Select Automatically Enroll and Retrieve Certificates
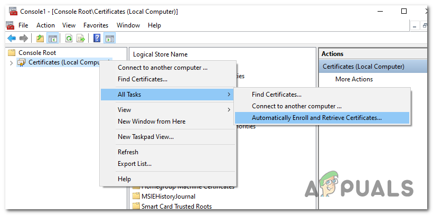 click(322, 118)
